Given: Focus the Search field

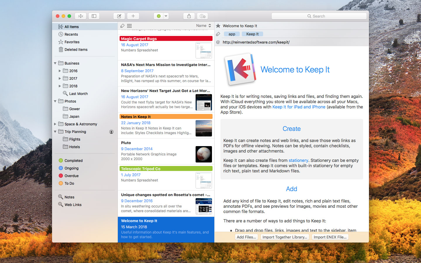Looking at the screenshot, I should tap(319, 16).
